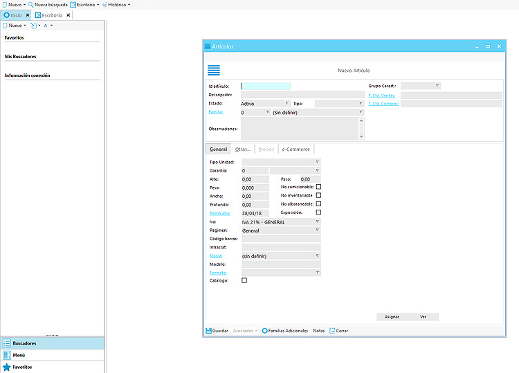This screenshot has width=519, height=373.
Task: Click the Buscadores panel icon
Action: pos(7,343)
